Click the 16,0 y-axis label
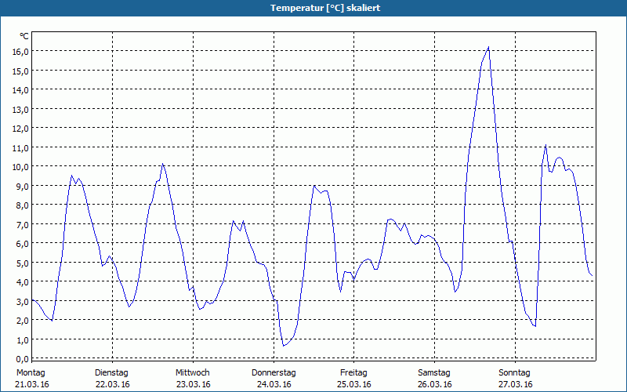 pyautogui.click(x=20, y=51)
